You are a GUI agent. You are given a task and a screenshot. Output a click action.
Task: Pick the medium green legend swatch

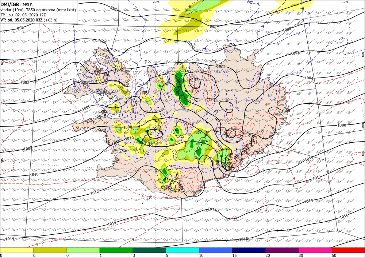[x=116, y=250]
